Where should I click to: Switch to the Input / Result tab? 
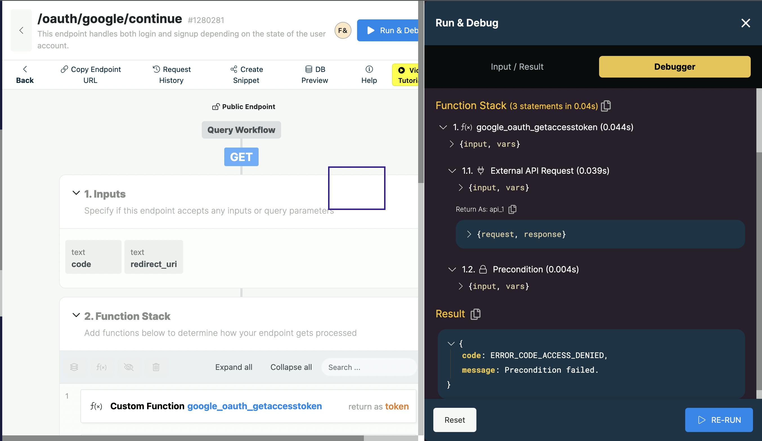(x=517, y=67)
